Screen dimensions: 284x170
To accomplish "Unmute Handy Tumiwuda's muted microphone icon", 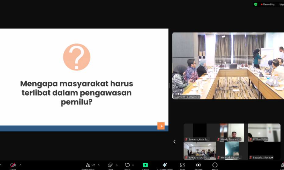I will coord(218,139).
